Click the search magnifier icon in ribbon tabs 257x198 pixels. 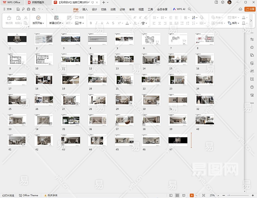click(189, 9)
